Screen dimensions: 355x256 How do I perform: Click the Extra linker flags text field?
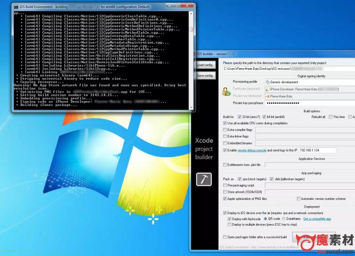[x=305, y=136]
